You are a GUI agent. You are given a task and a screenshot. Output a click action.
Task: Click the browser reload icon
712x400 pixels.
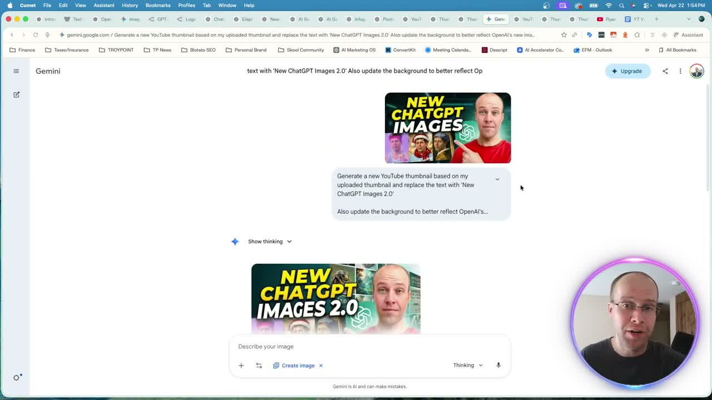tap(35, 34)
